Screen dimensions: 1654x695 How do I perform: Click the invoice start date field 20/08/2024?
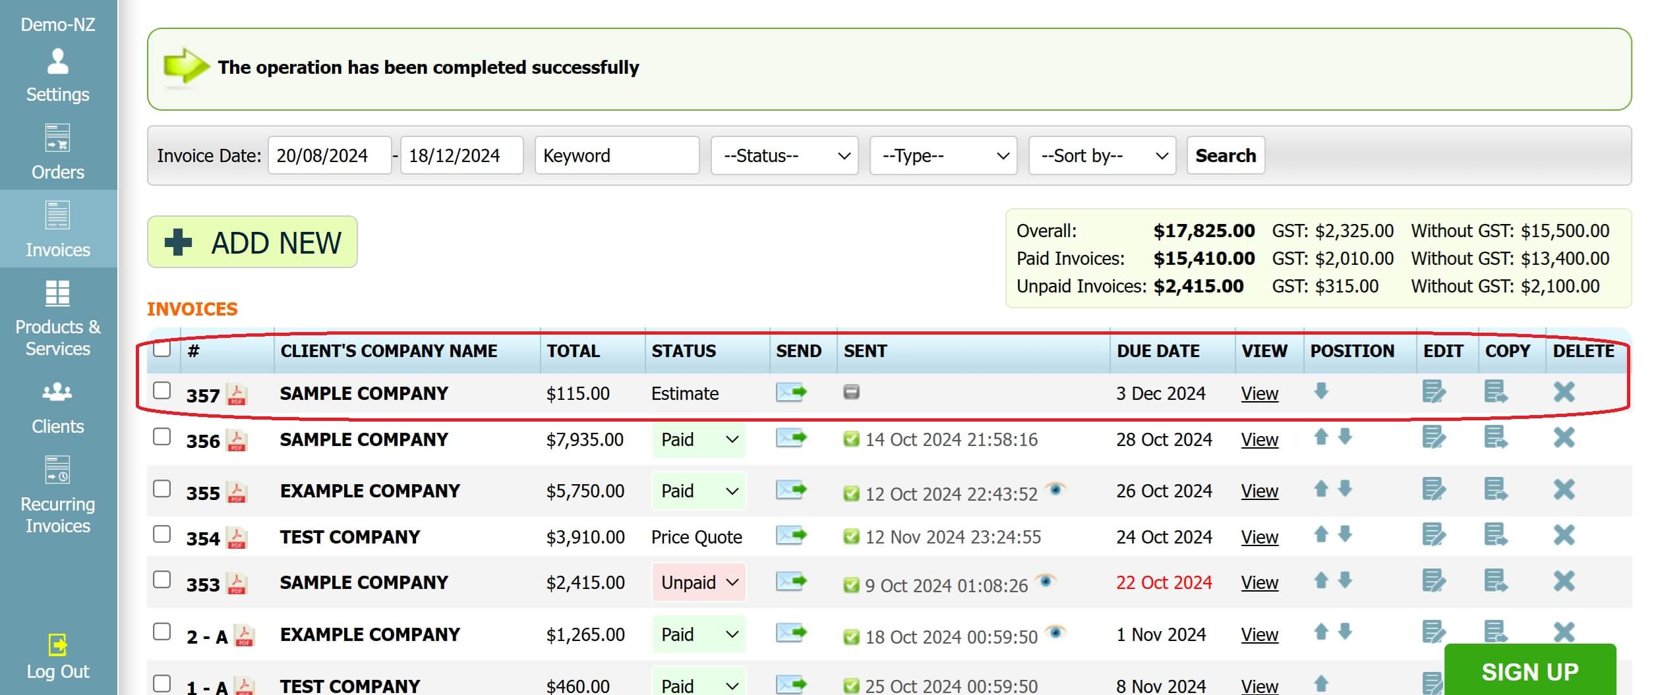330,155
